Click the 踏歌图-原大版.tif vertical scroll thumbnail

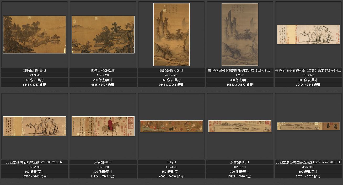tap(171, 35)
